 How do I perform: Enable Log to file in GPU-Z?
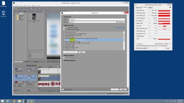click(x=137, y=44)
